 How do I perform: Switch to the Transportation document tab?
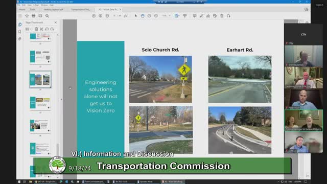click(81, 10)
